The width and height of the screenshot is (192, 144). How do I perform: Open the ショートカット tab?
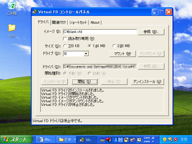[78, 22]
